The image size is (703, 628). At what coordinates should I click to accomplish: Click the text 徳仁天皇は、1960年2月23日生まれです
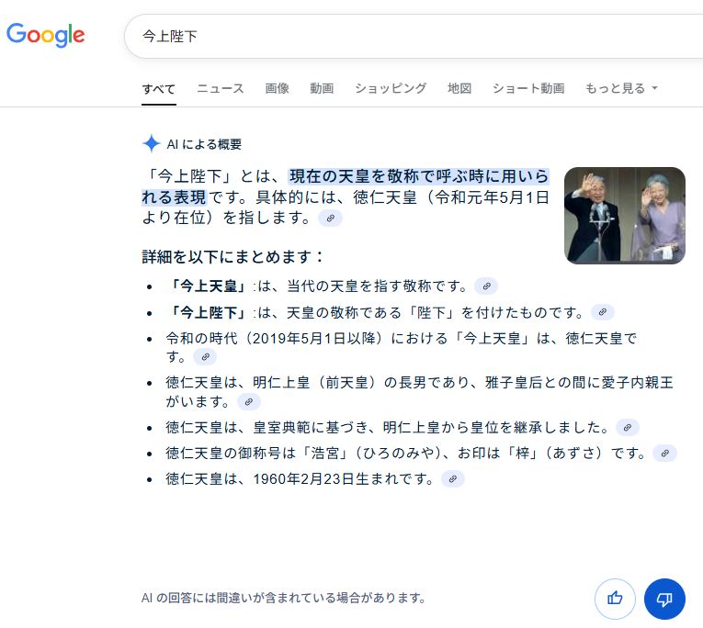(300, 479)
